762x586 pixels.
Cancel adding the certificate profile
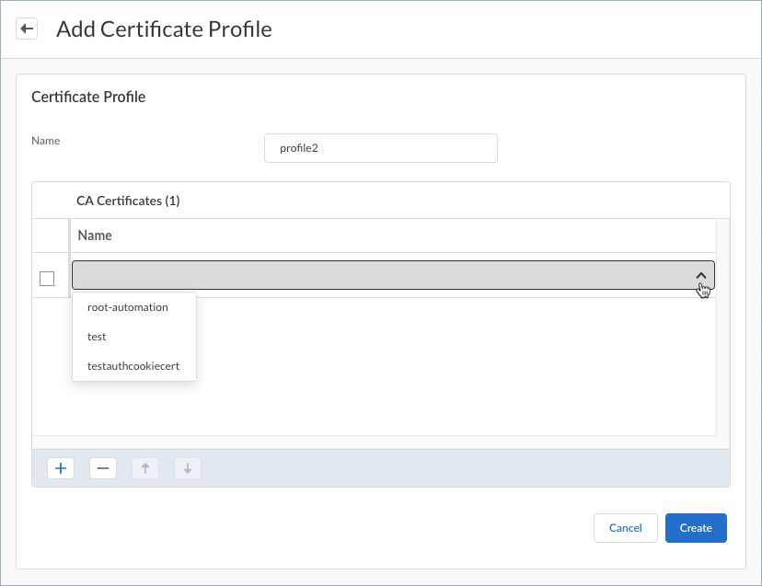click(626, 528)
